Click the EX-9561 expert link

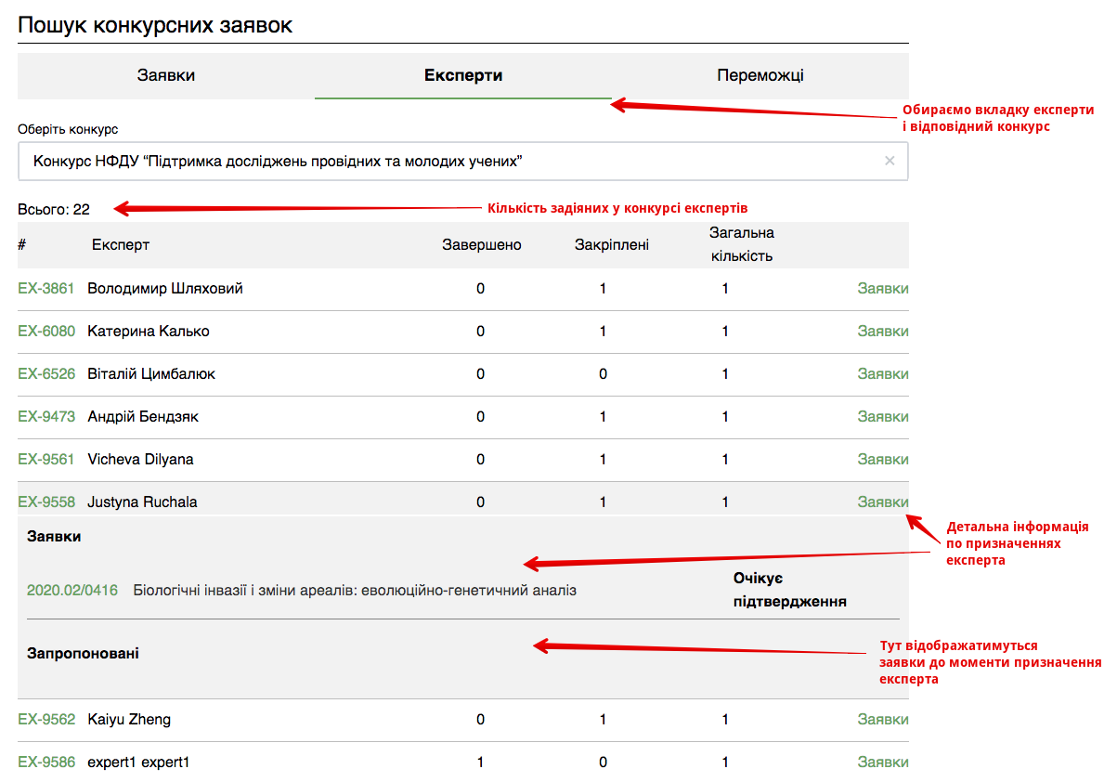[45, 460]
